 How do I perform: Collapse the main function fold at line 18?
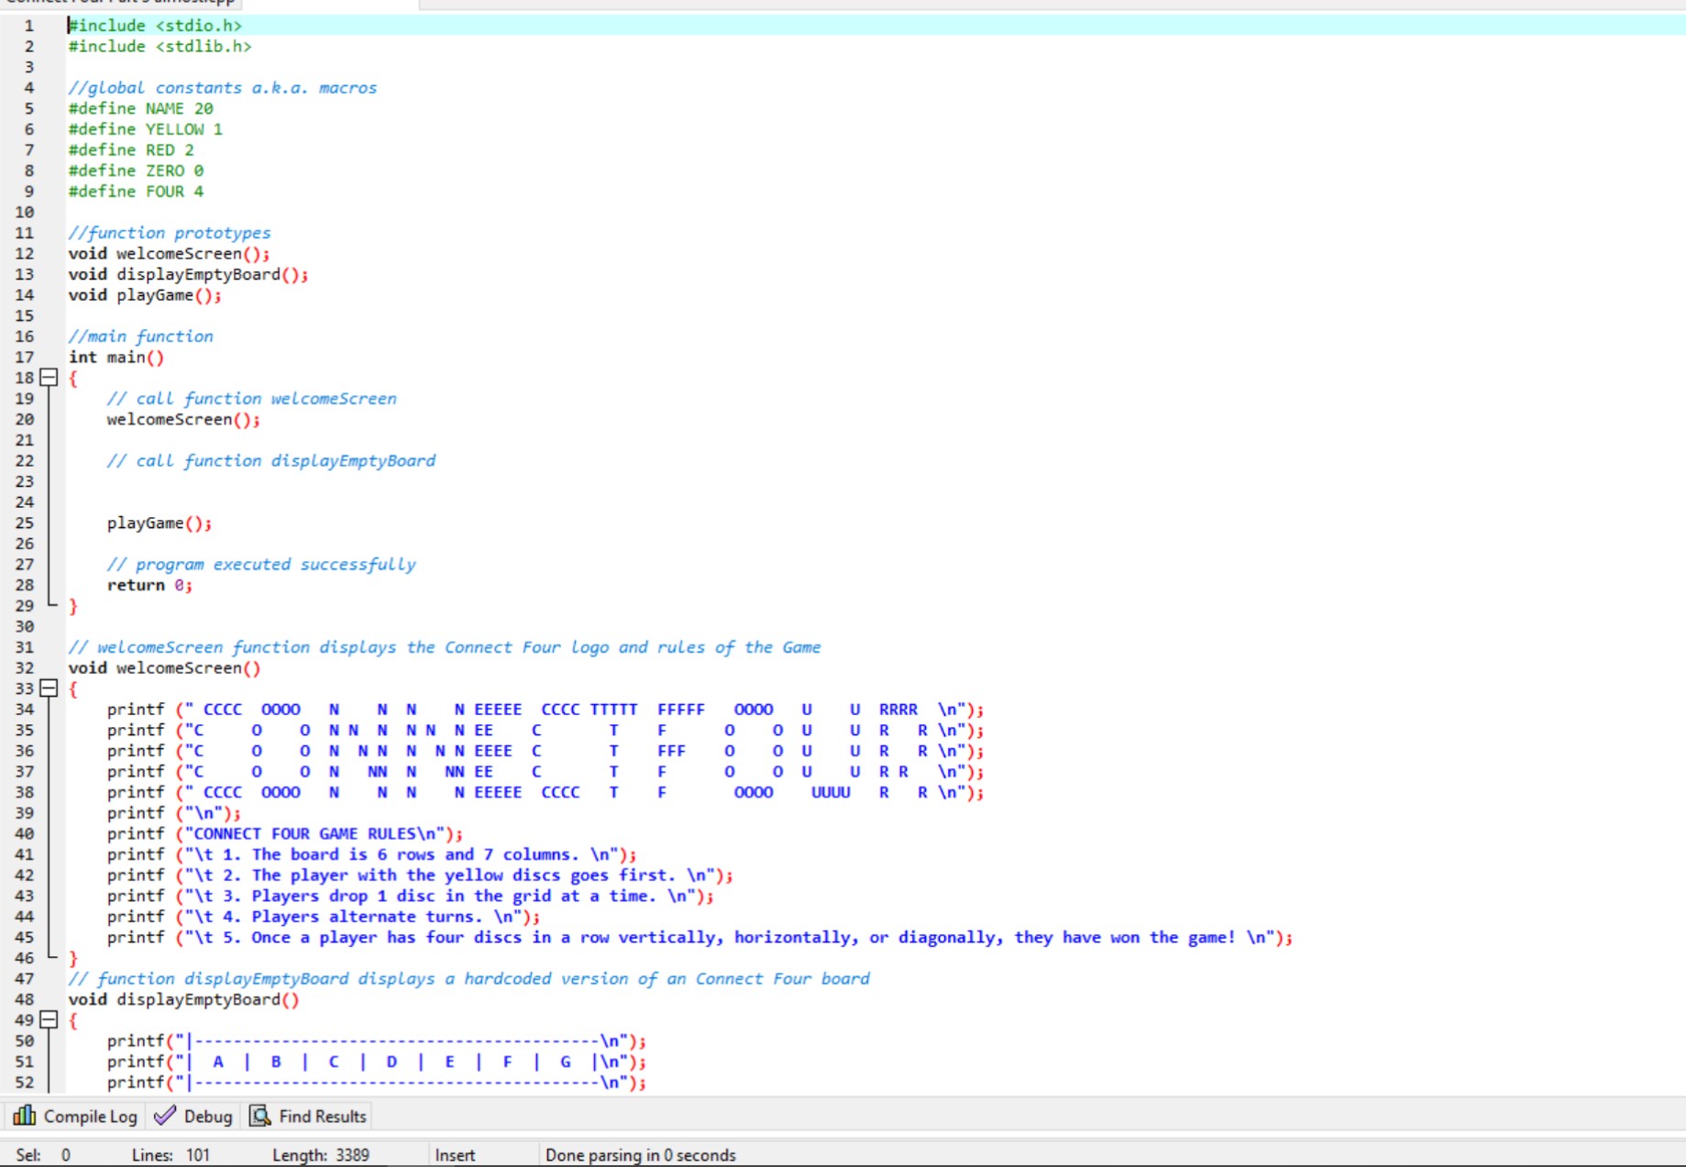click(50, 378)
